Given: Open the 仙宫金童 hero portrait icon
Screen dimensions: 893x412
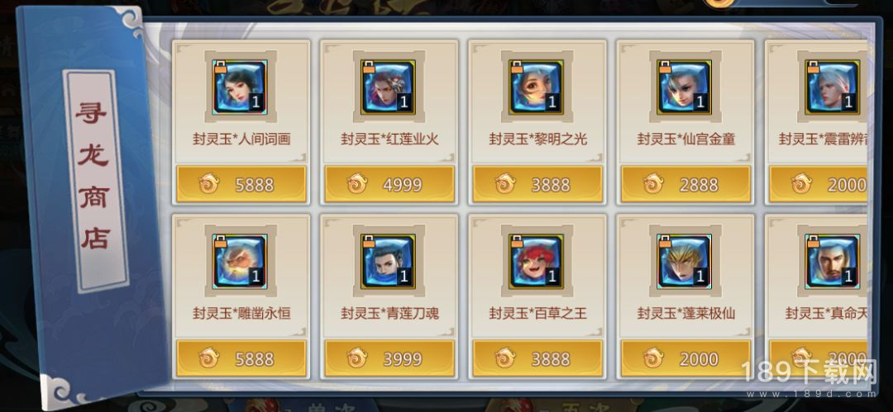Looking at the screenshot, I should pyautogui.click(x=684, y=87).
